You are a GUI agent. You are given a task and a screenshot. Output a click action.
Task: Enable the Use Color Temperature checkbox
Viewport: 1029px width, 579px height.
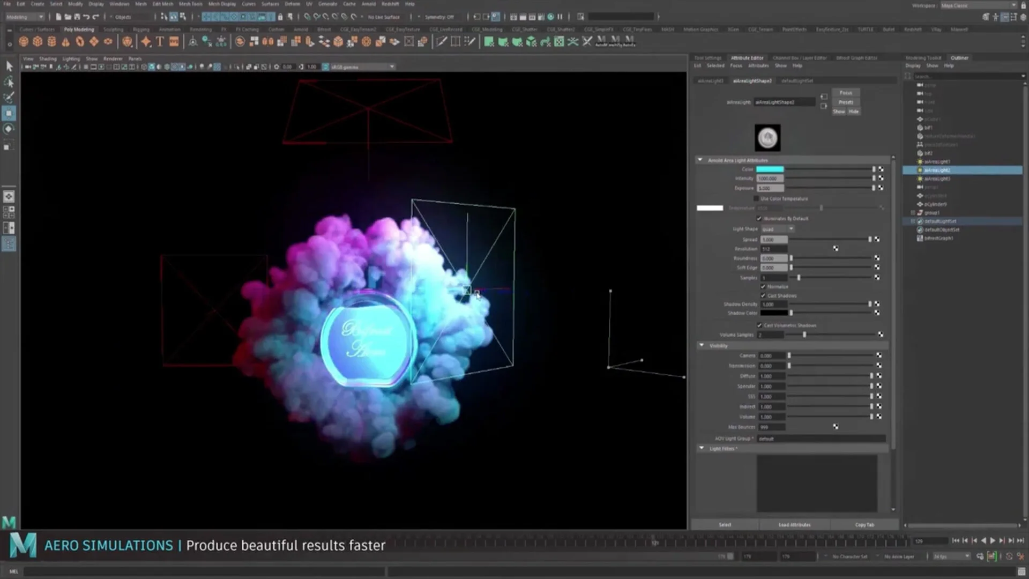tap(757, 199)
